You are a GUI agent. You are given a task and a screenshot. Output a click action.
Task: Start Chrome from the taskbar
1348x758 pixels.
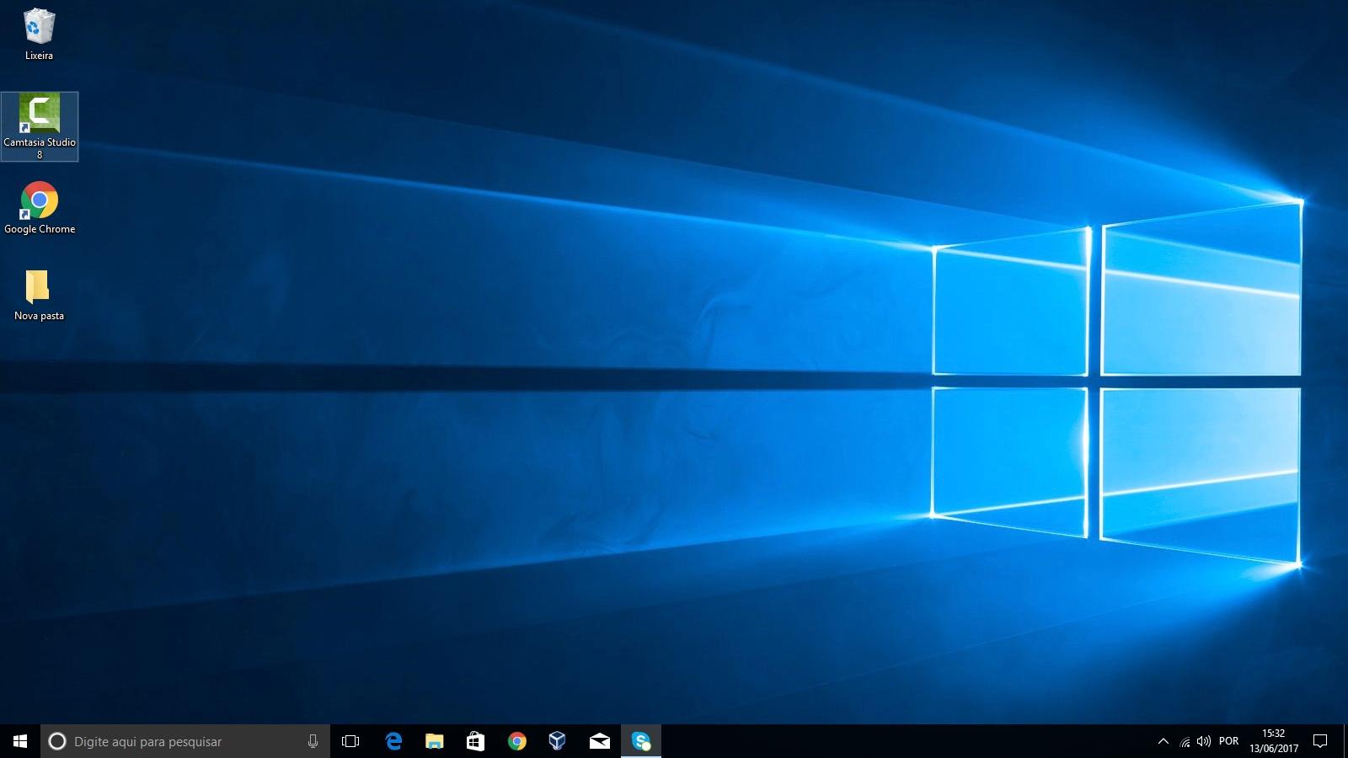tap(517, 741)
